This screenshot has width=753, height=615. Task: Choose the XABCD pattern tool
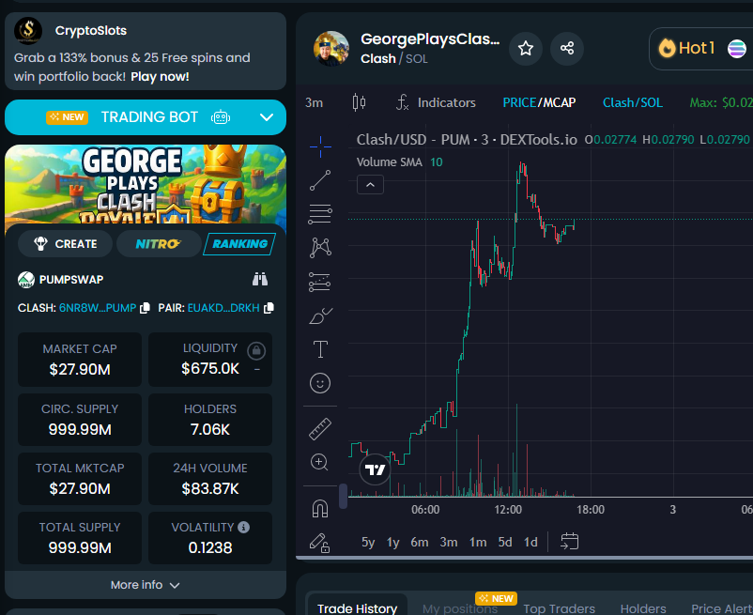click(320, 248)
